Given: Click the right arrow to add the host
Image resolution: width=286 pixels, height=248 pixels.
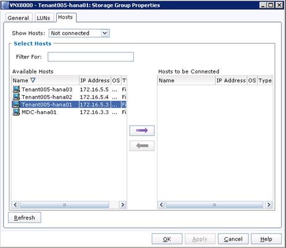Looking at the screenshot, I should point(142,130).
